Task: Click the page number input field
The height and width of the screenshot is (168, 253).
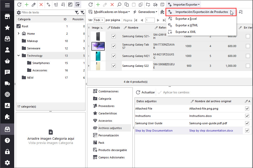Action: click(150, 20)
